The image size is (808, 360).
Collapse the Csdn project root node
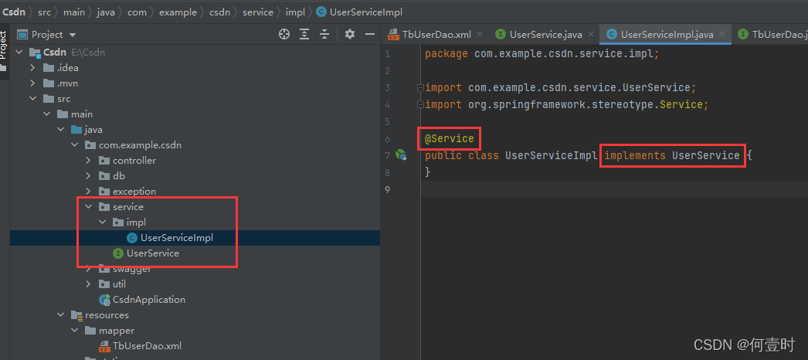click(x=19, y=52)
